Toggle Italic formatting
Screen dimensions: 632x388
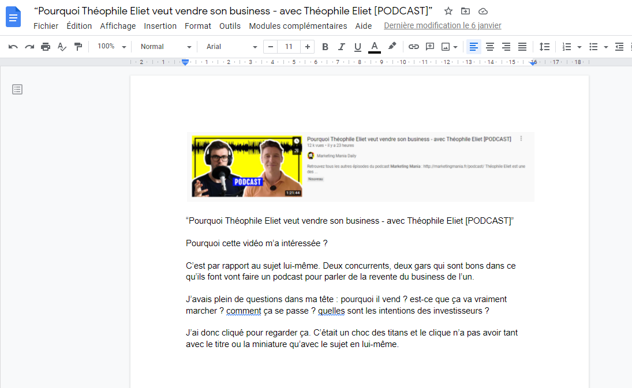[x=341, y=47]
